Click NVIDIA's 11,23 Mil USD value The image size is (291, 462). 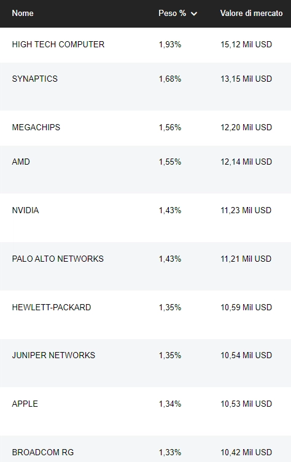(x=246, y=210)
